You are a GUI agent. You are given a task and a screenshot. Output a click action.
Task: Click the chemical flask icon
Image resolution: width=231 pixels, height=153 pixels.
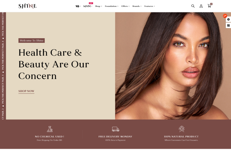pyautogui.click(x=50, y=129)
